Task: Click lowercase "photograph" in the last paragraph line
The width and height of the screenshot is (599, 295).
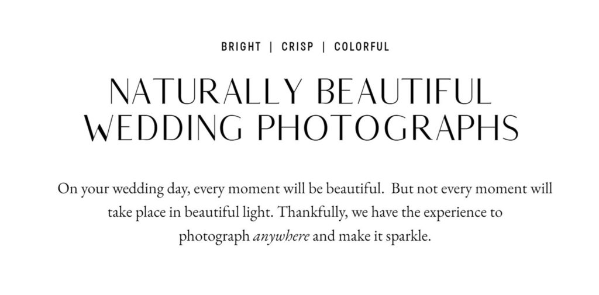Action: click(214, 238)
